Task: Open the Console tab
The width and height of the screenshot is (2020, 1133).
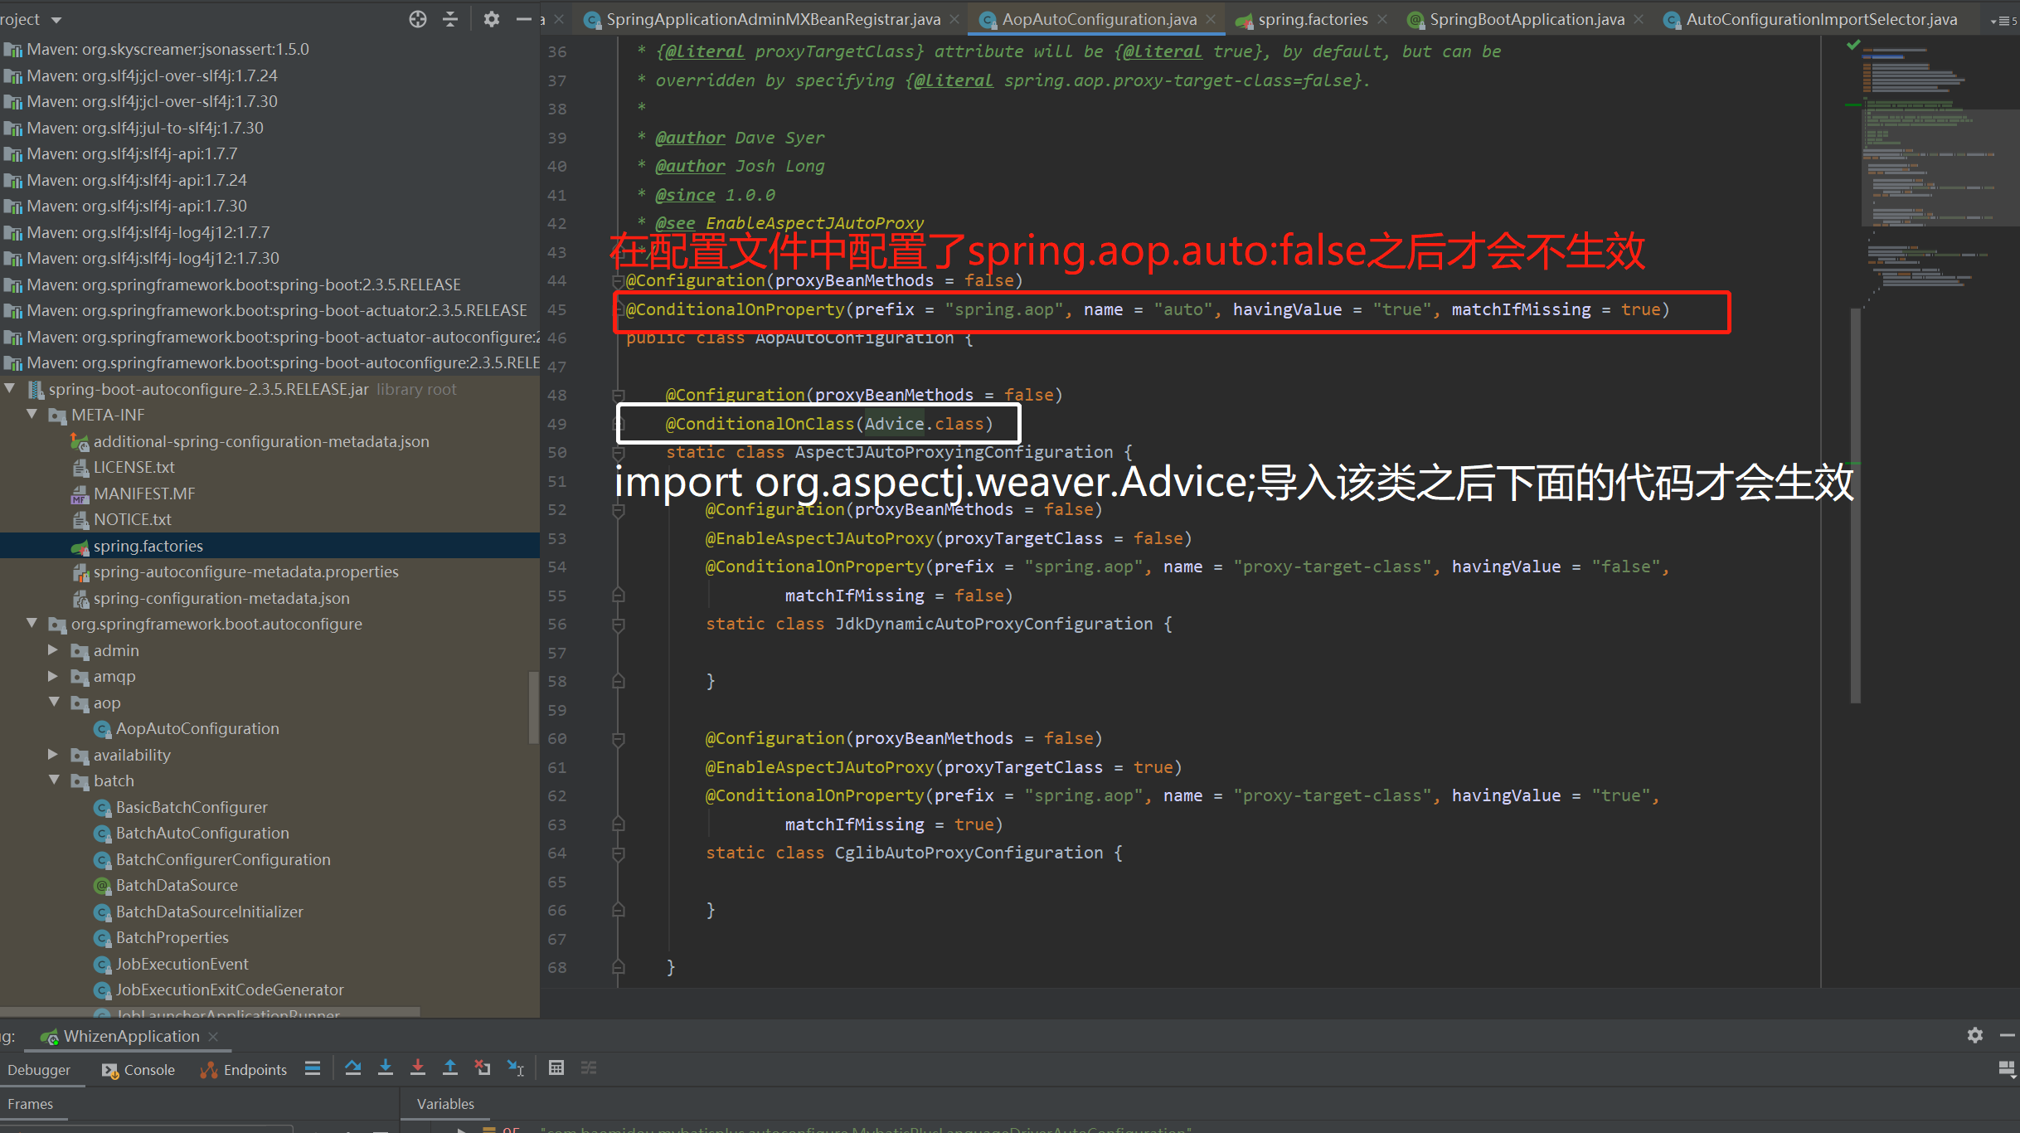Action: pyautogui.click(x=138, y=1070)
